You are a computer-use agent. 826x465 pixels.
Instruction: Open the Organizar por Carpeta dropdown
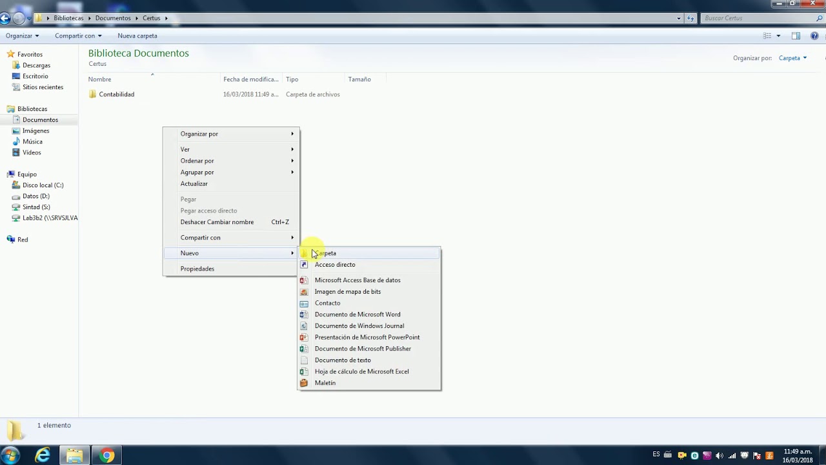pos(792,58)
